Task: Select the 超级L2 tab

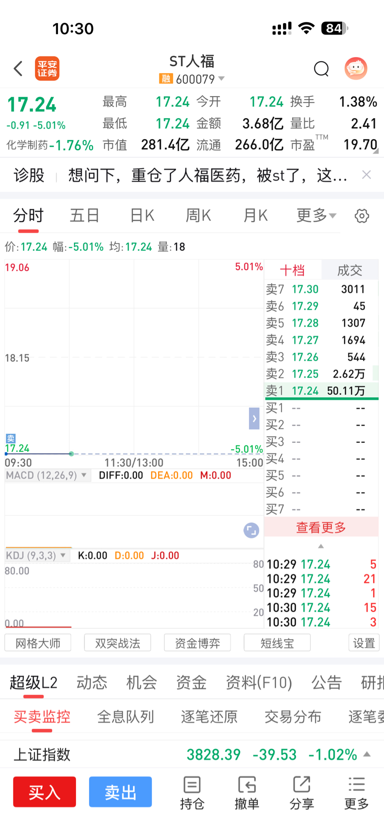Action: (33, 682)
